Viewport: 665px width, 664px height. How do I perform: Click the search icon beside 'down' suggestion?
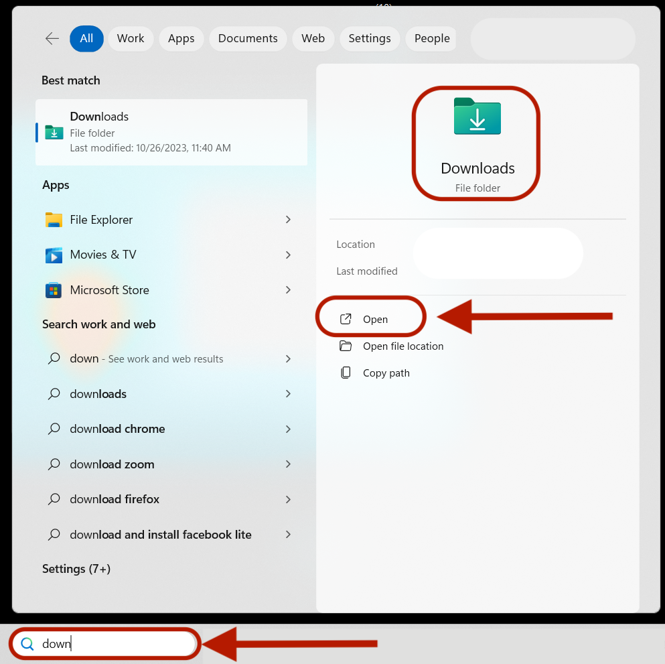(54, 359)
